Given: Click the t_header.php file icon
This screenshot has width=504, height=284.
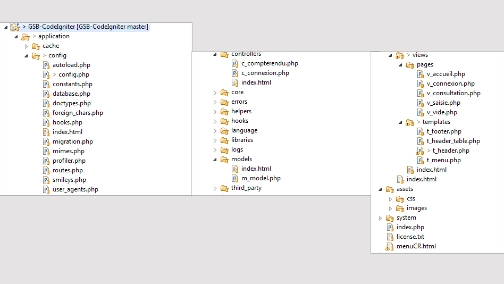Looking at the screenshot, I should point(420,151).
